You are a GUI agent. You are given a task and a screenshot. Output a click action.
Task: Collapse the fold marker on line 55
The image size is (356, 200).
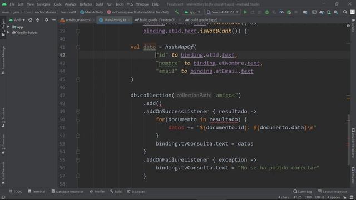tap(78, 160)
